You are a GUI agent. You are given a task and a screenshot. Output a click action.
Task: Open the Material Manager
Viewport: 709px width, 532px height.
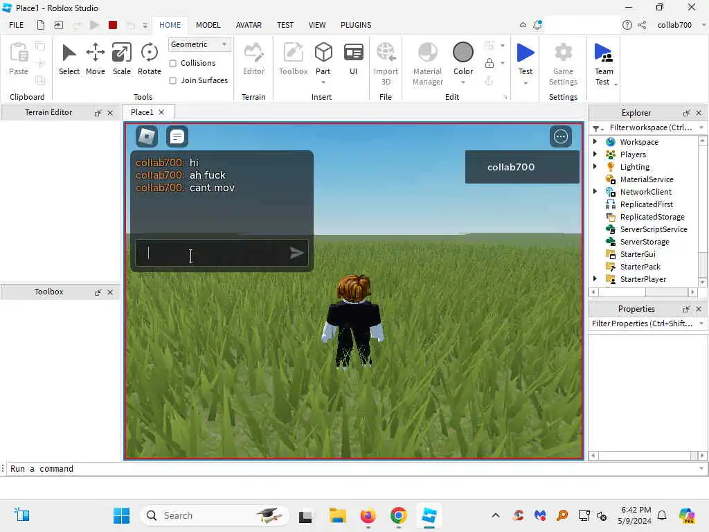pos(428,63)
